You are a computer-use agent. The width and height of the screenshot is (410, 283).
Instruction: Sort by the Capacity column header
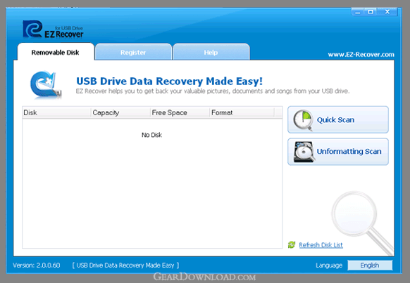point(120,112)
